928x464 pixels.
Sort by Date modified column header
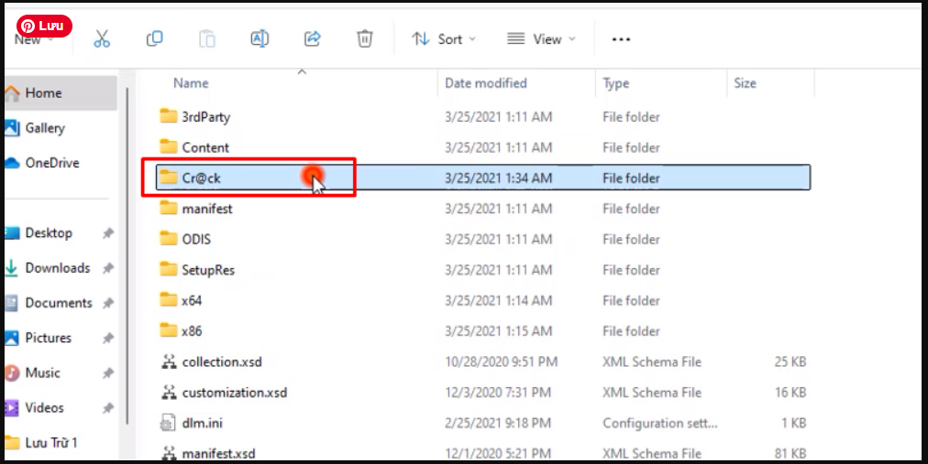(485, 83)
